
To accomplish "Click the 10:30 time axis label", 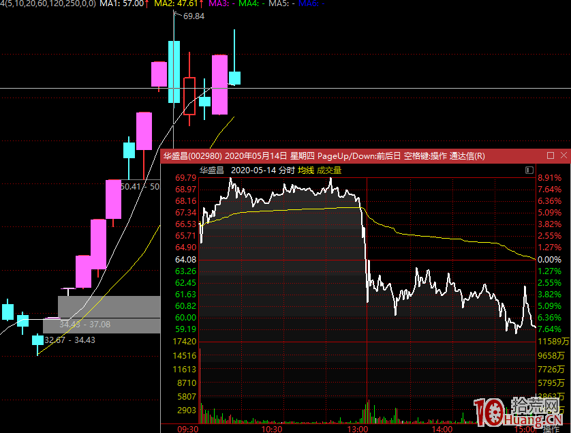I will (272, 429).
